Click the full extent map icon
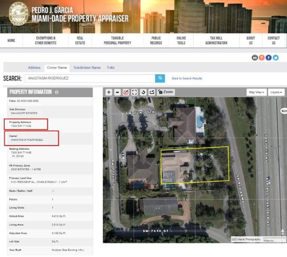Viewport: 287px width, 257px height. coord(135,92)
